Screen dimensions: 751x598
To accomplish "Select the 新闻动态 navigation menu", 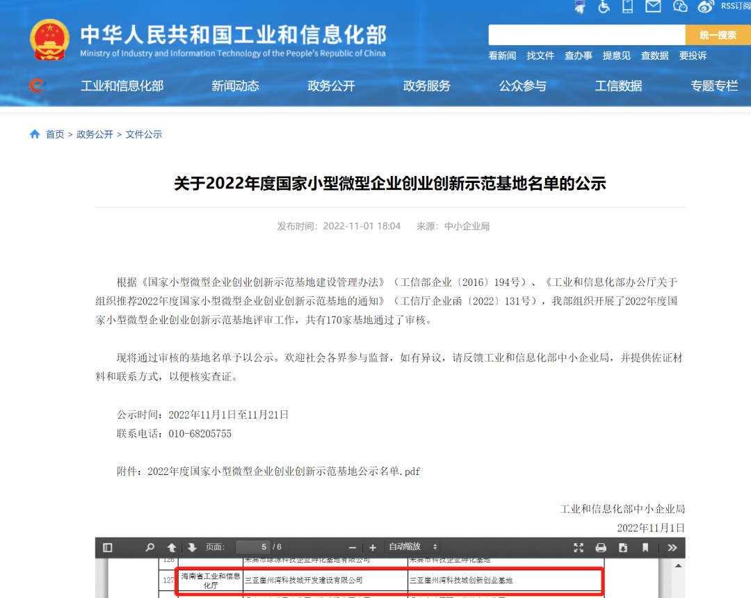I will tap(235, 86).
